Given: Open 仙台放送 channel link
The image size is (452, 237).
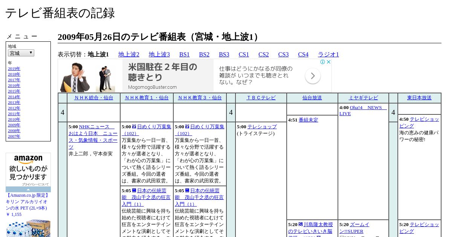Looking at the screenshot, I should (312, 98).
